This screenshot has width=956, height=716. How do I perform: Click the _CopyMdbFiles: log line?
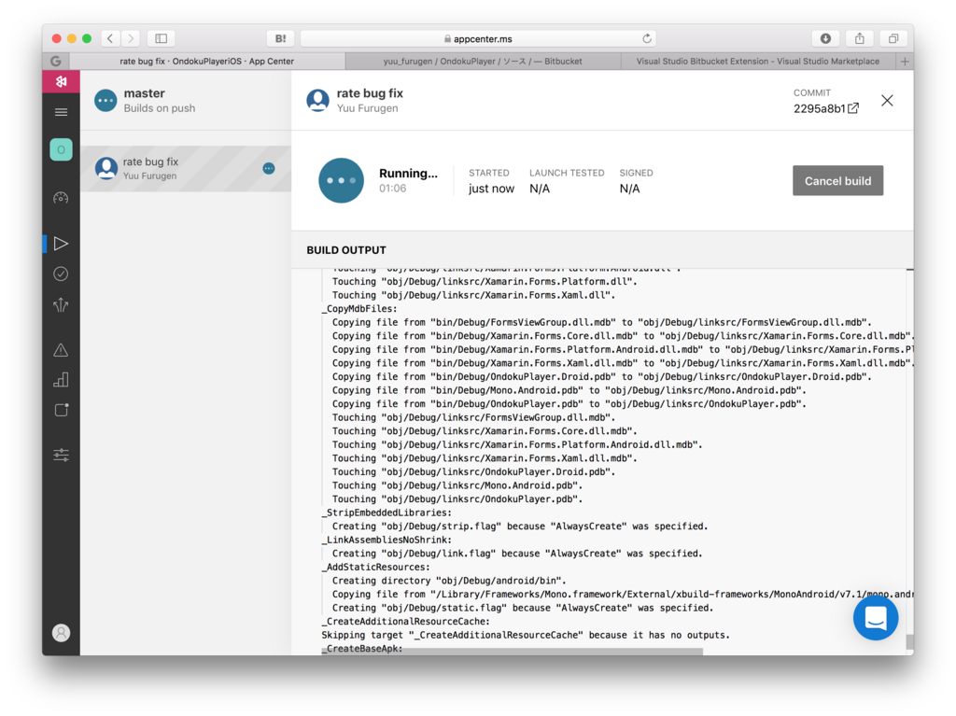[x=359, y=309]
